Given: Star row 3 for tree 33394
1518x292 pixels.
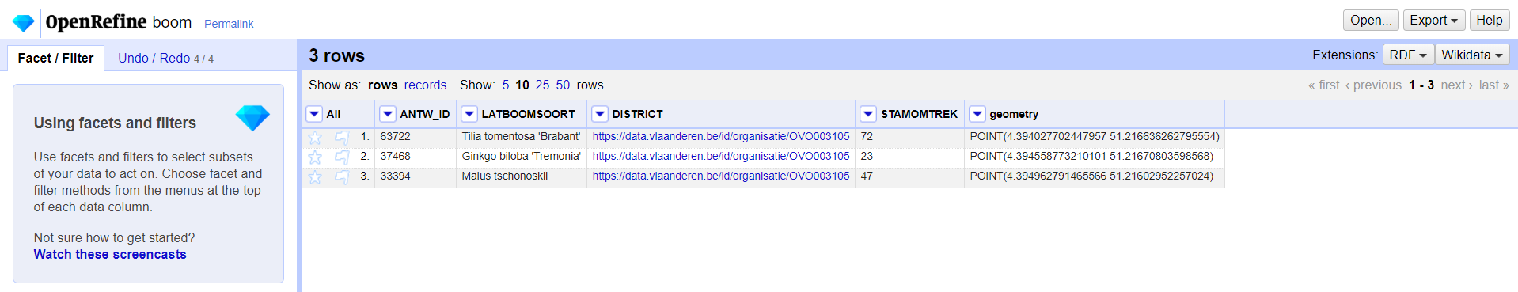Looking at the screenshot, I should click(315, 176).
